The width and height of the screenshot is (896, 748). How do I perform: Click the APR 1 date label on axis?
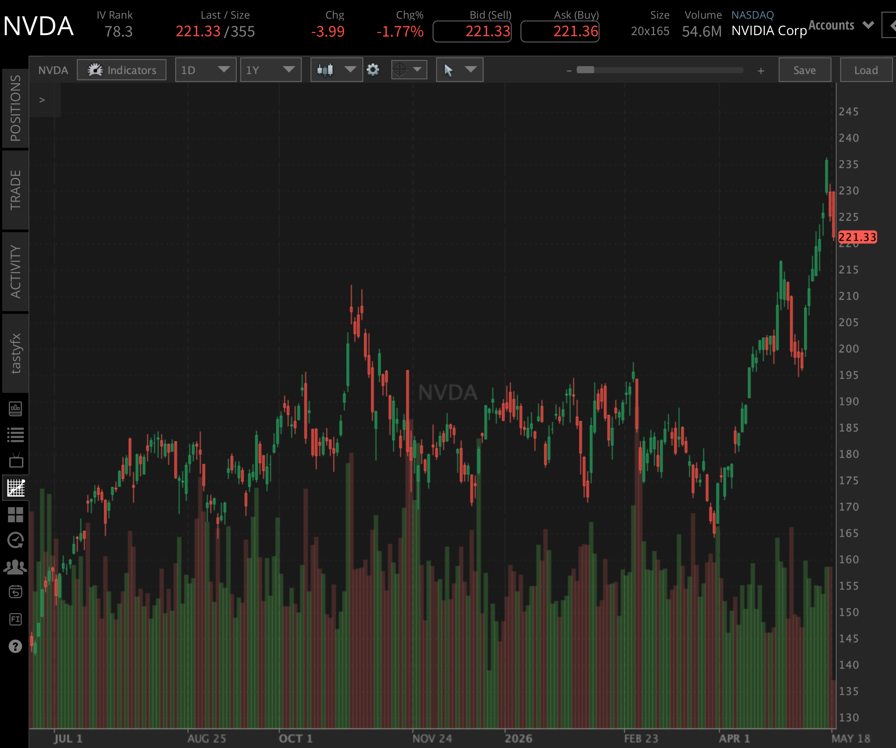tap(734, 738)
